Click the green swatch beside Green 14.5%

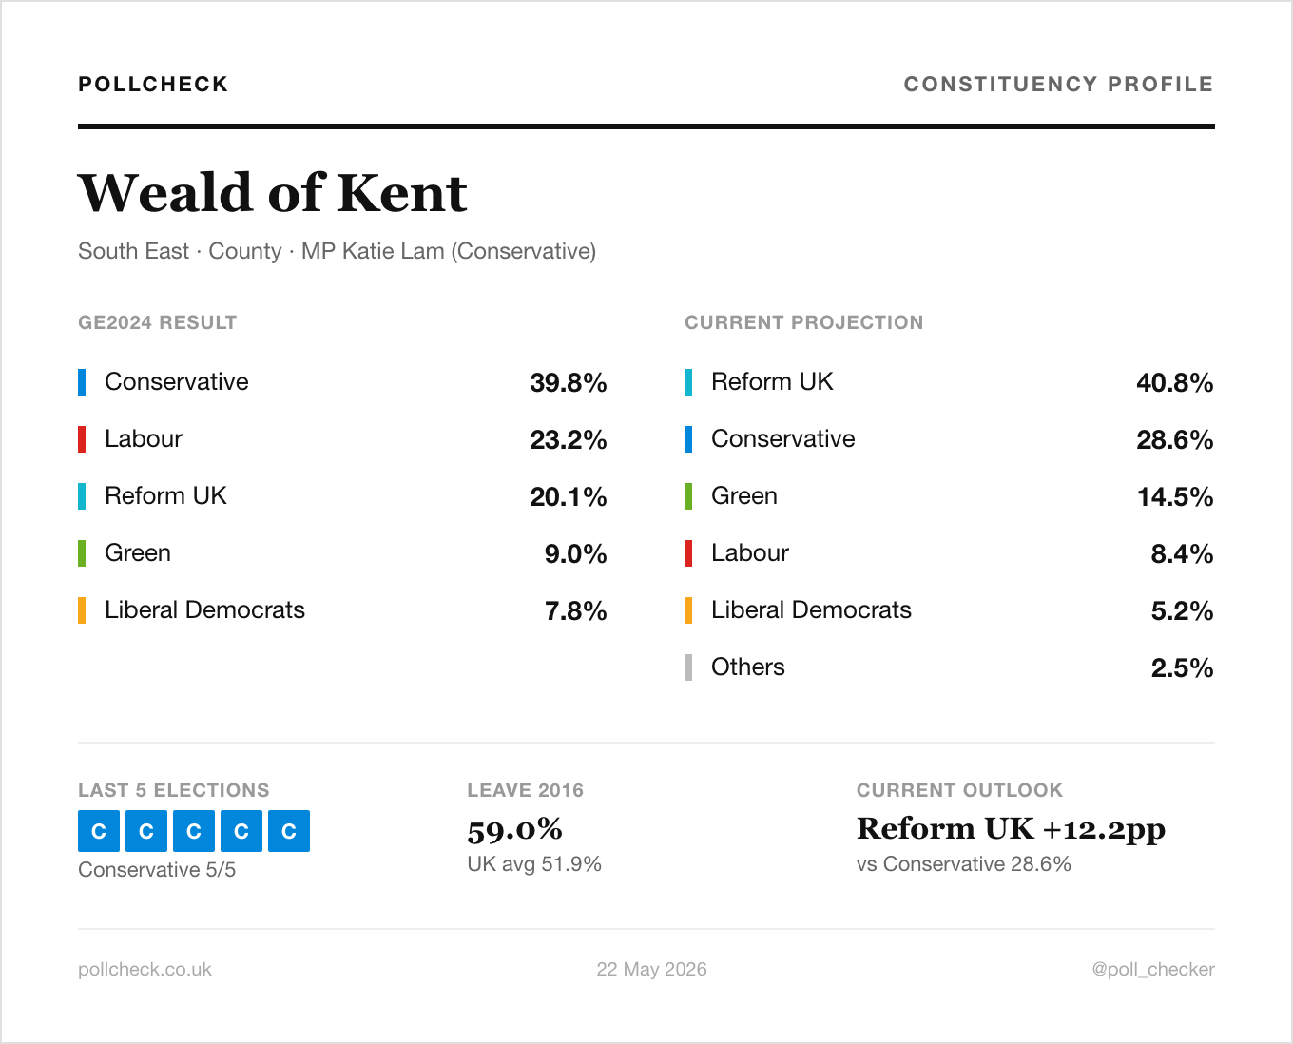coord(688,496)
